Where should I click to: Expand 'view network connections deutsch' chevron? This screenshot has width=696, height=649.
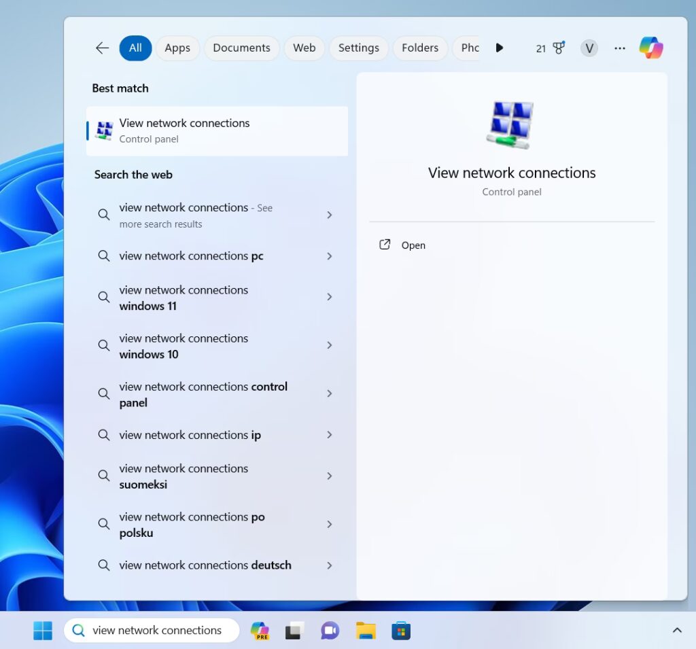[x=329, y=565]
